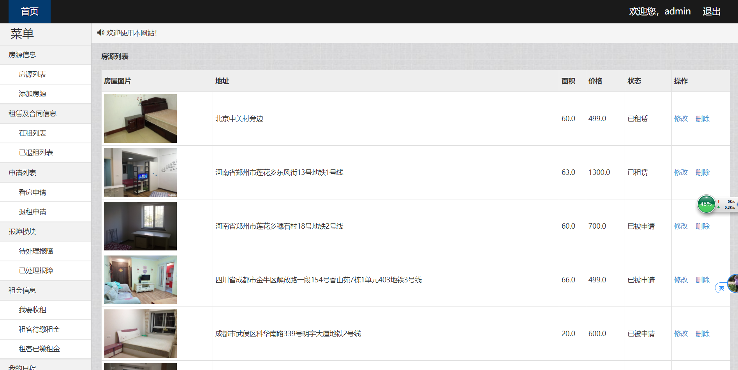
Task: Open the 东风街13号 room photo
Action: pos(140,172)
